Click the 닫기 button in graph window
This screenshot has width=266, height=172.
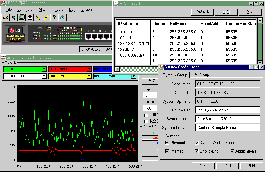[150, 81]
